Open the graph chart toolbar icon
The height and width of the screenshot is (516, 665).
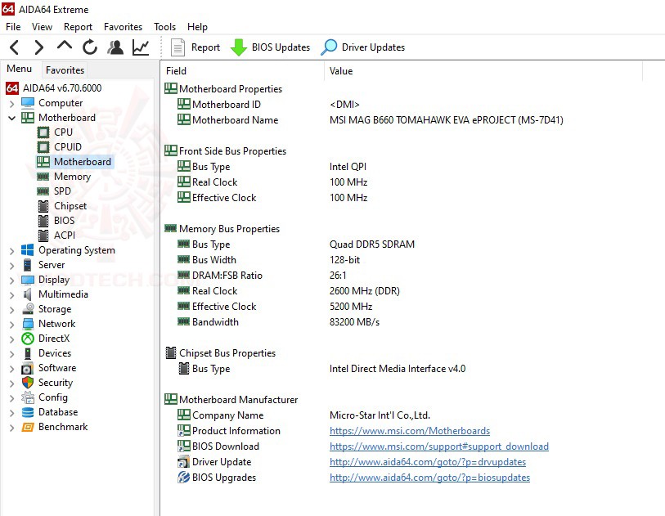[141, 47]
